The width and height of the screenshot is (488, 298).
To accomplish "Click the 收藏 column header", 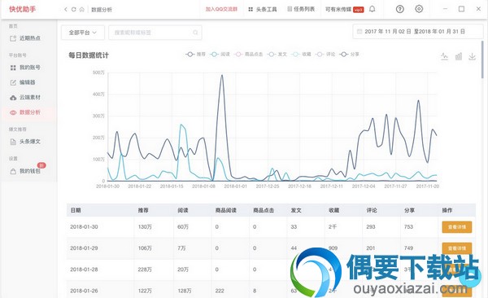I will [x=334, y=210].
